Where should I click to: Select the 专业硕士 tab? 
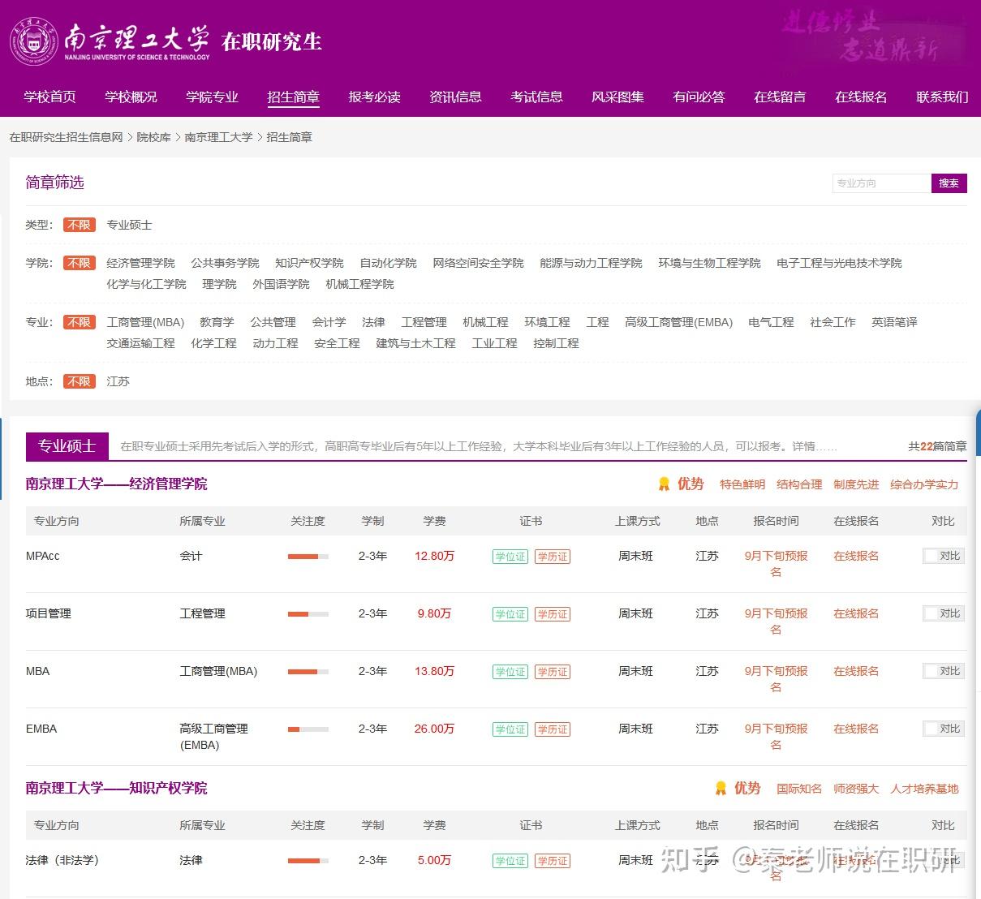tap(67, 446)
